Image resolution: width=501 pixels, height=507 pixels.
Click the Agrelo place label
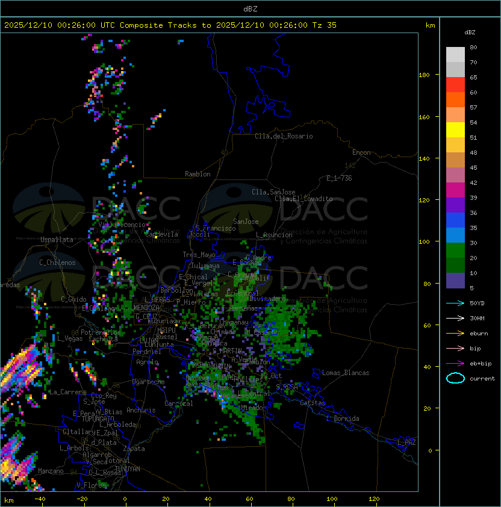pyautogui.click(x=147, y=362)
